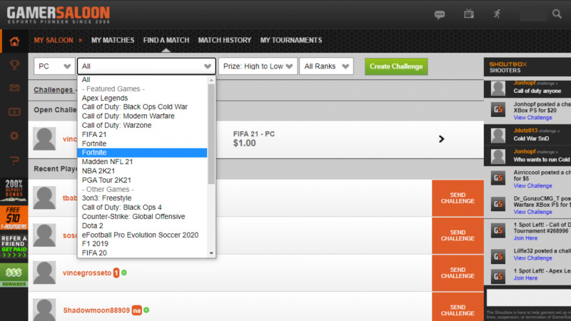Screen dimensions: 571x321
Task: Send challenge to vincegrosseto
Action: [458, 273]
